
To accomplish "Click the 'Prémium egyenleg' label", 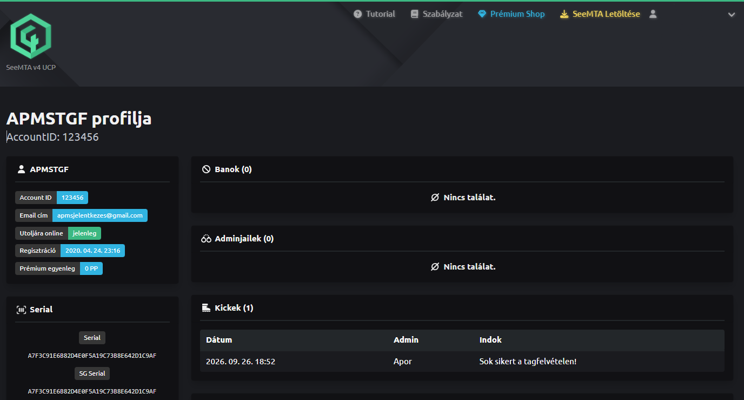I will pos(48,268).
